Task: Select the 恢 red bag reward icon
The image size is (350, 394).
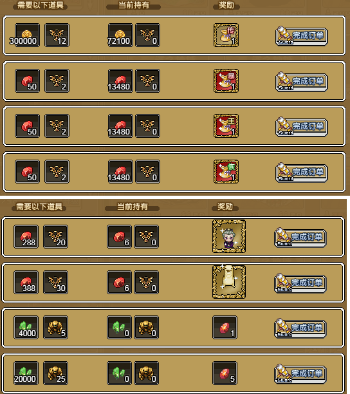Action: coord(226,172)
